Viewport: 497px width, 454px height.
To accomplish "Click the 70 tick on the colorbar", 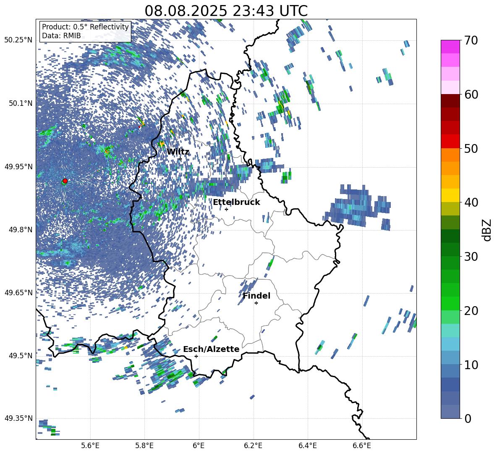I will click(x=471, y=40).
